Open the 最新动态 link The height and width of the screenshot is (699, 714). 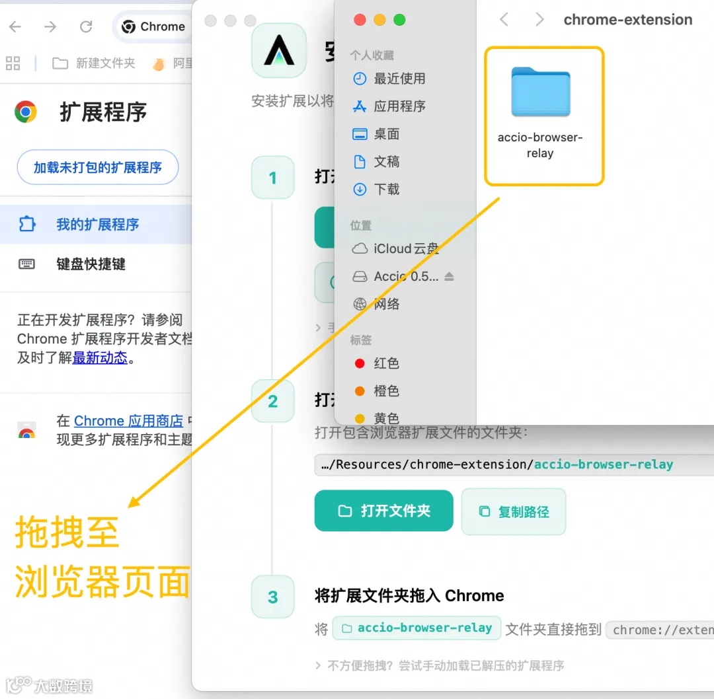[x=100, y=358]
